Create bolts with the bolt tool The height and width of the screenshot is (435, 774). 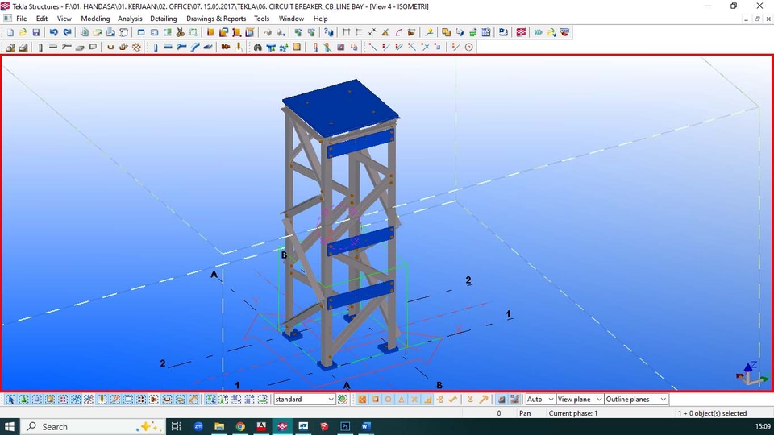[226, 48]
